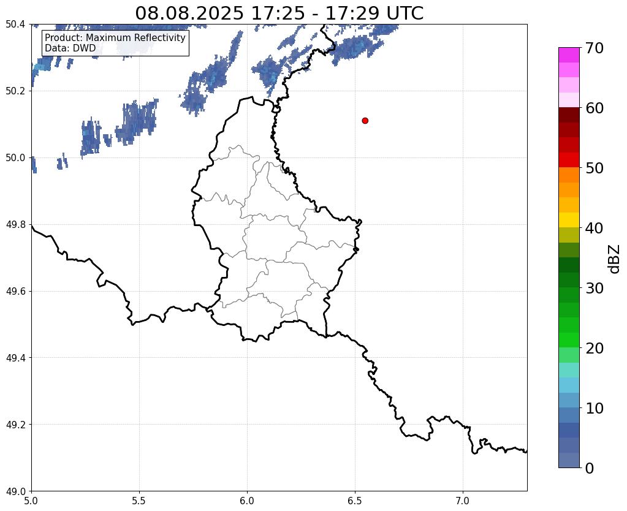This screenshot has height=511, width=627.
Task: Click the orange swatch just below 50 dBZ
Action: [569, 175]
